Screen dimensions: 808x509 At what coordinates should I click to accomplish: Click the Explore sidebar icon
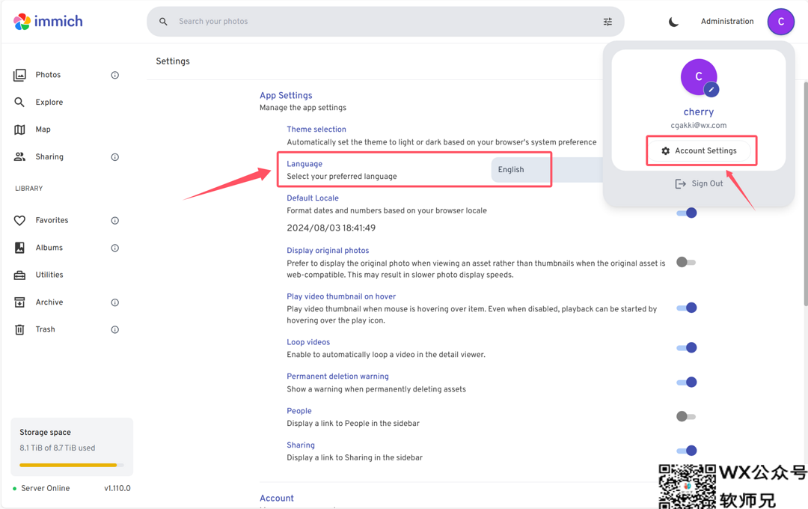click(19, 102)
